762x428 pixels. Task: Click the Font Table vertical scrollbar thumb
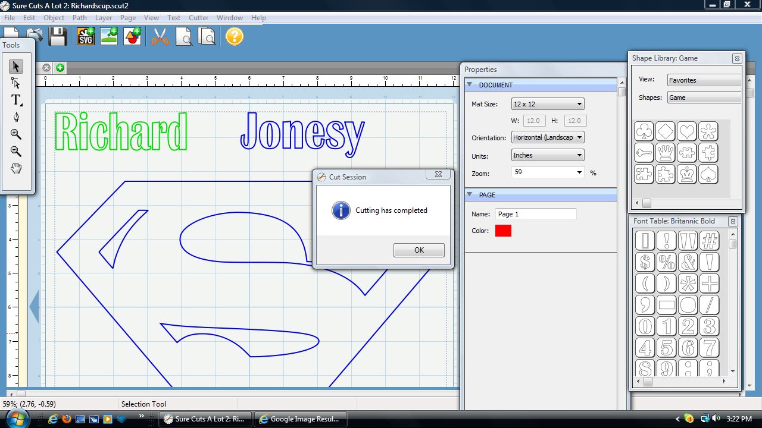pos(733,244)
